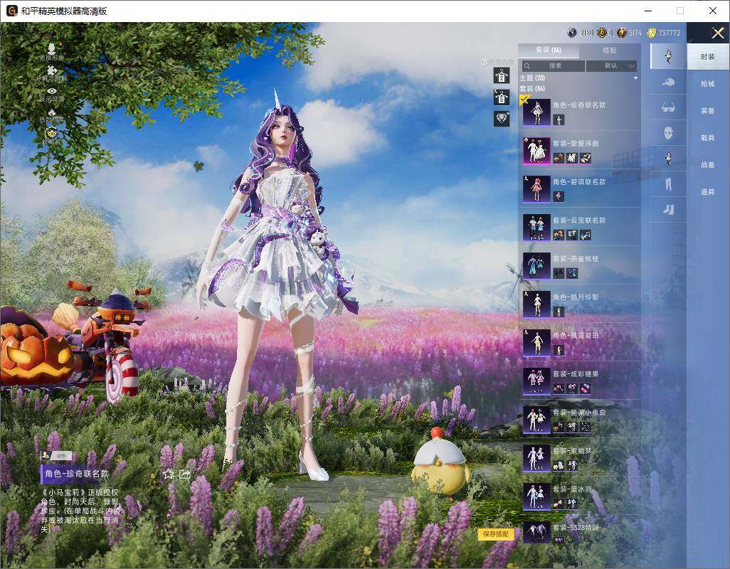The image size is (730, 569).
Task: Click the golden lamp icon on left sidebar
Action: click(x=52, y=134)
